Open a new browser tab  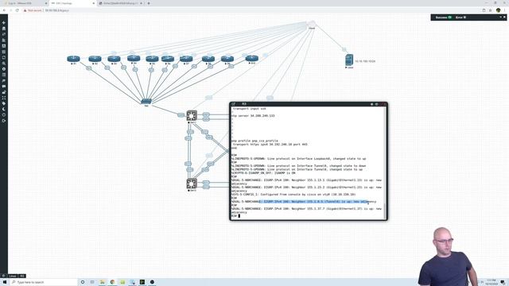[x=149, y=3]
